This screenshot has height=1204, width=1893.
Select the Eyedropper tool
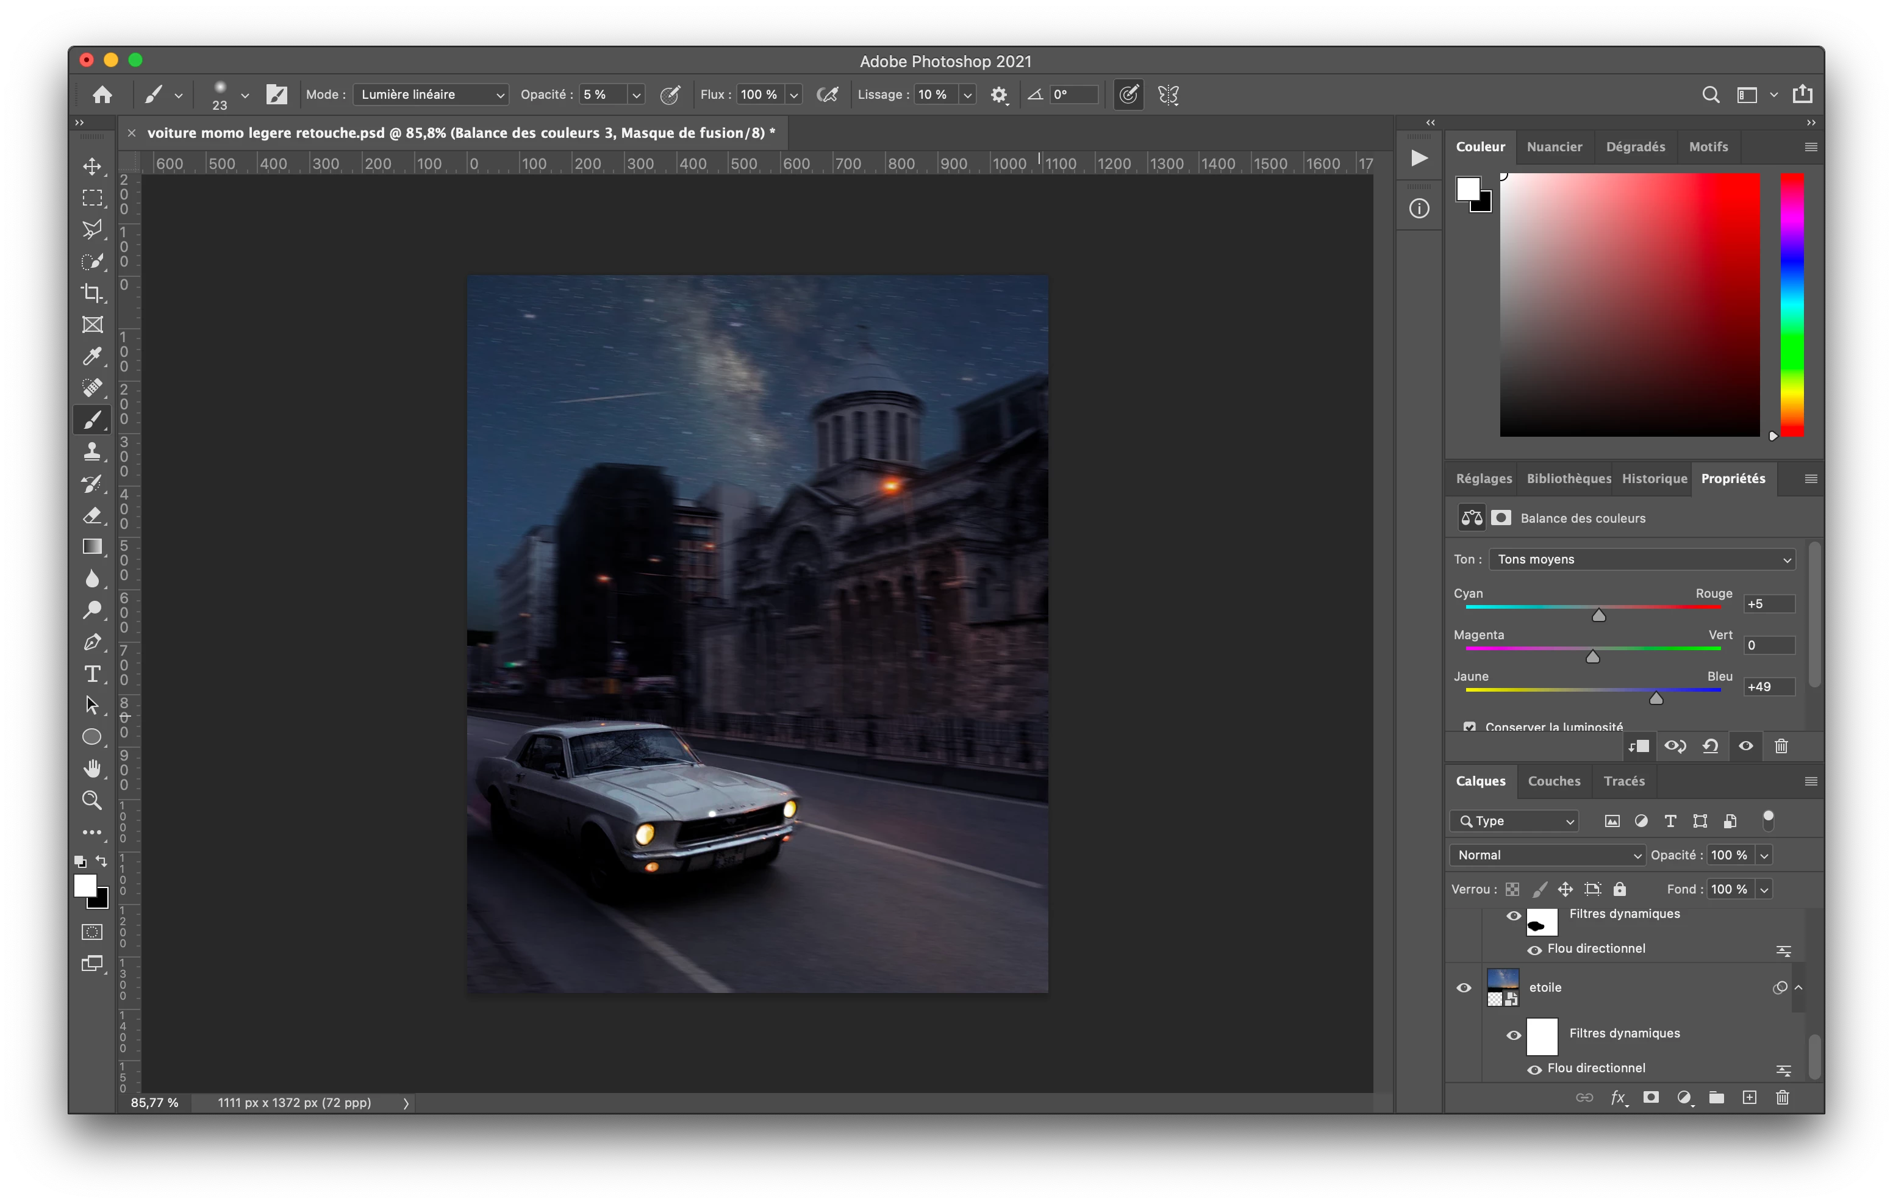92,356
